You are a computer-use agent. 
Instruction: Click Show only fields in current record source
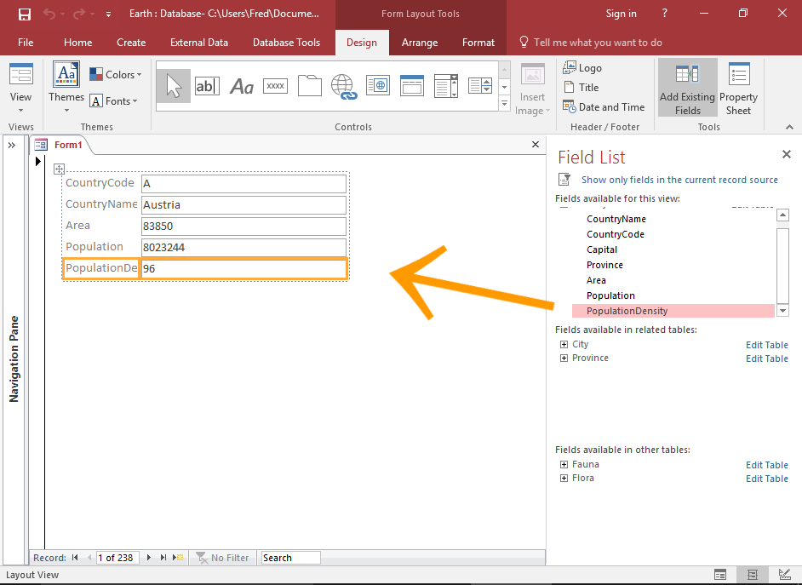coord(679,180)
